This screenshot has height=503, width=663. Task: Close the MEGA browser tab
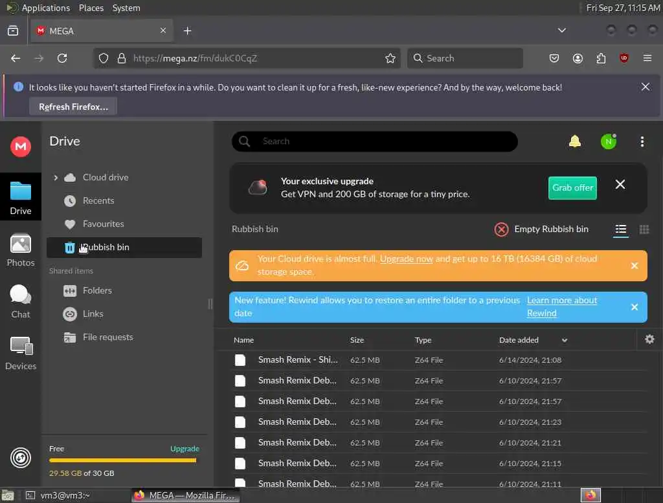163,30
